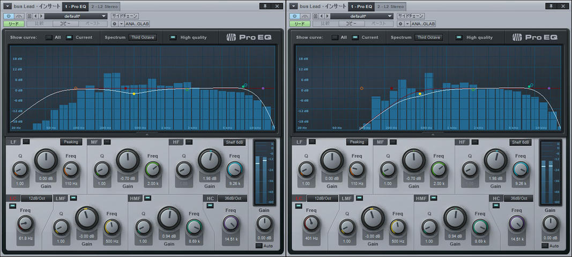Open HC 36dB/Oct slope dropdown, right window

click(518, 198)
